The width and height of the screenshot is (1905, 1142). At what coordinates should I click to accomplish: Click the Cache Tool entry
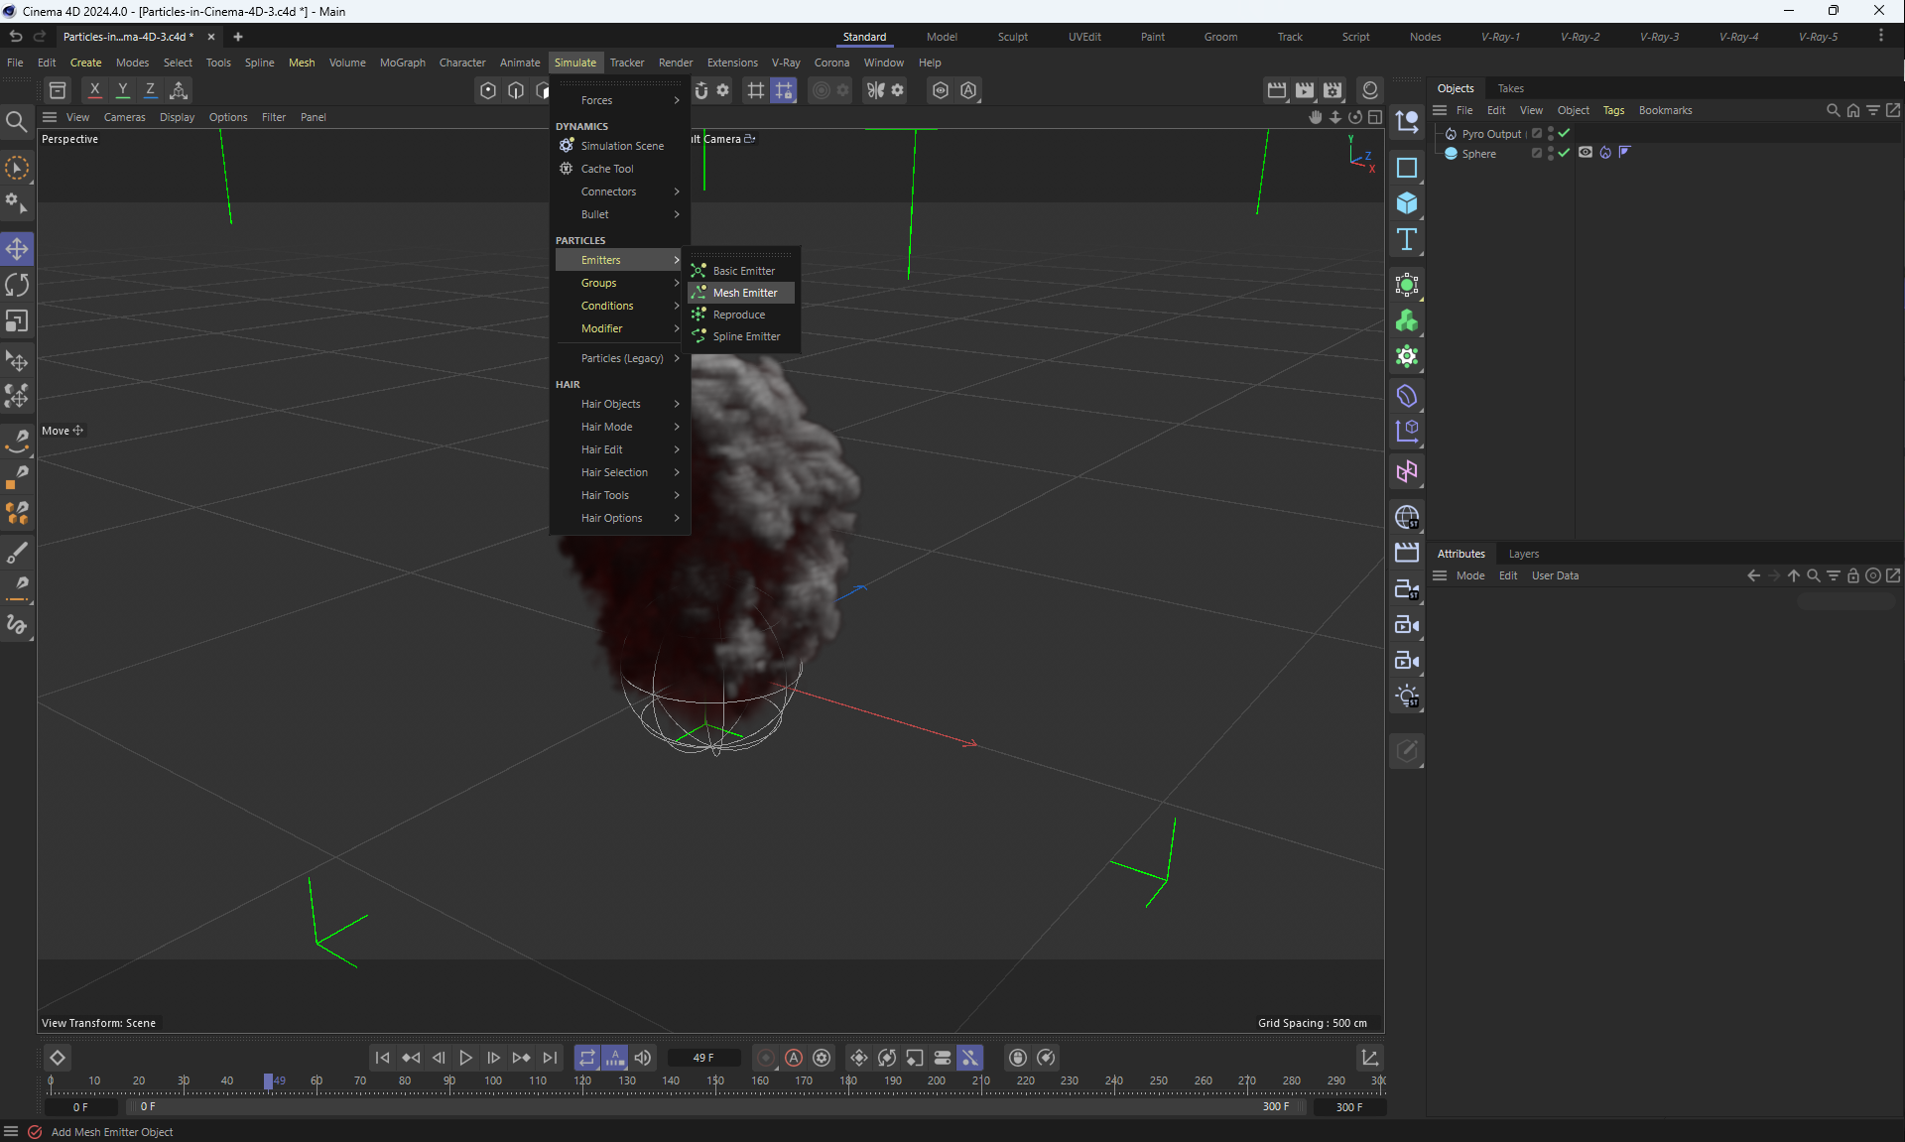606,169
